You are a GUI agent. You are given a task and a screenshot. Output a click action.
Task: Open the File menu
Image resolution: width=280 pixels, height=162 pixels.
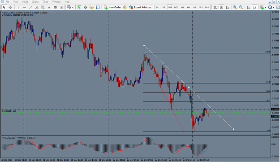click(8, 2)
